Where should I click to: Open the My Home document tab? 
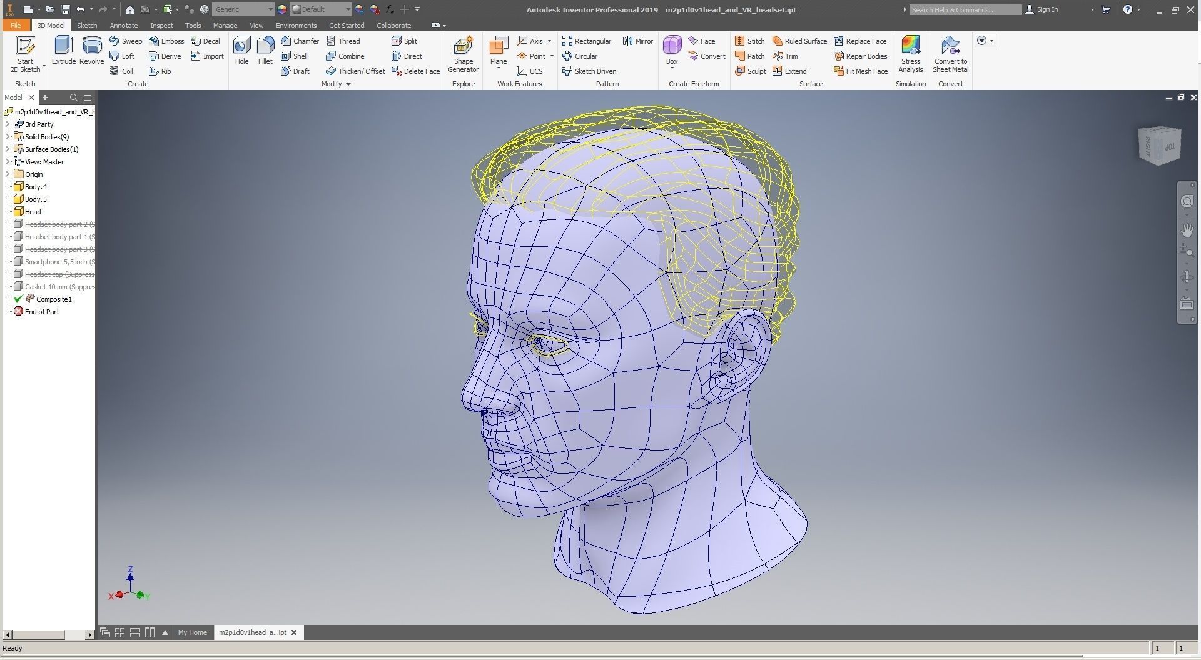pos(192,632)
